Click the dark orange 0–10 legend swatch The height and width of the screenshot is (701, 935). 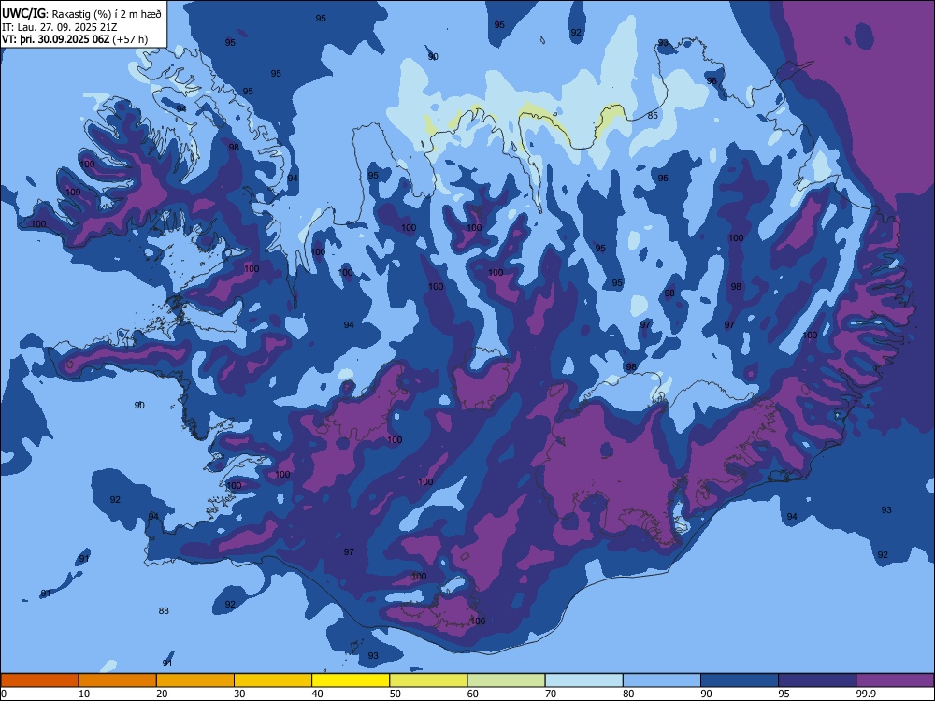pyautogui.click(x=39, y=680)
